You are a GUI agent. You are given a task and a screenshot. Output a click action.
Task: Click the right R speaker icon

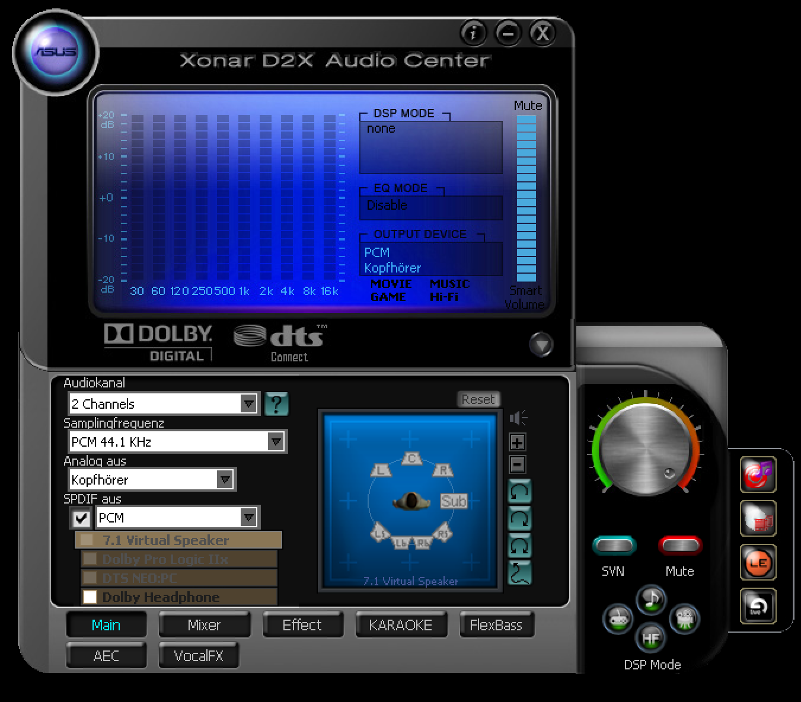(442, 470)
